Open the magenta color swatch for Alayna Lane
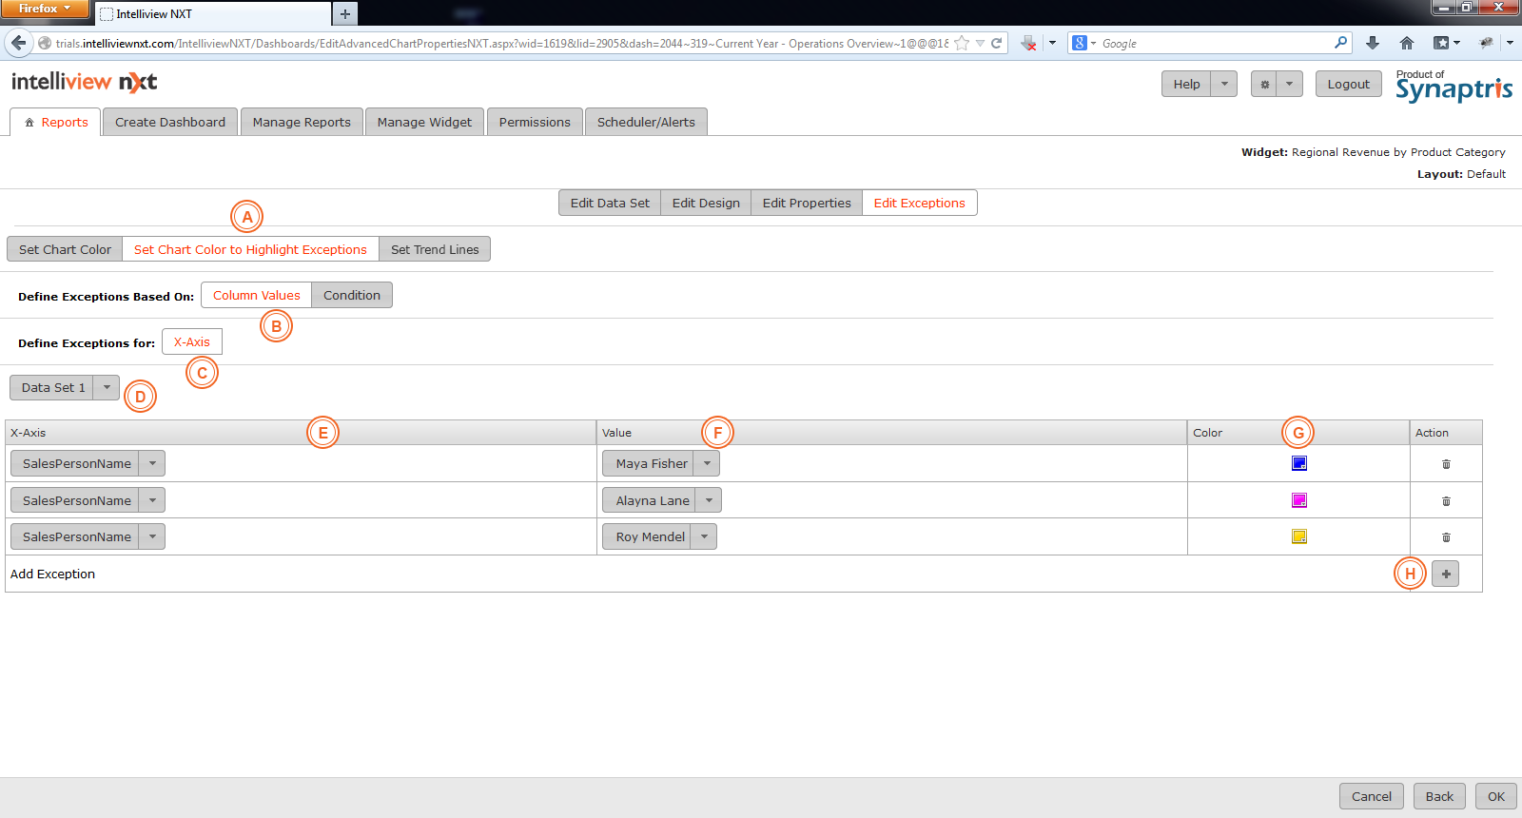This screenshot has height=818, width=1522. (1298, 500)
